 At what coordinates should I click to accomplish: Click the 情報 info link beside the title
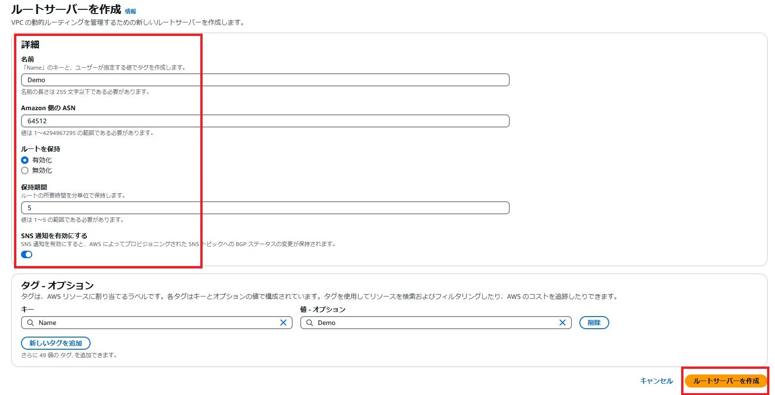coord(130,11)
